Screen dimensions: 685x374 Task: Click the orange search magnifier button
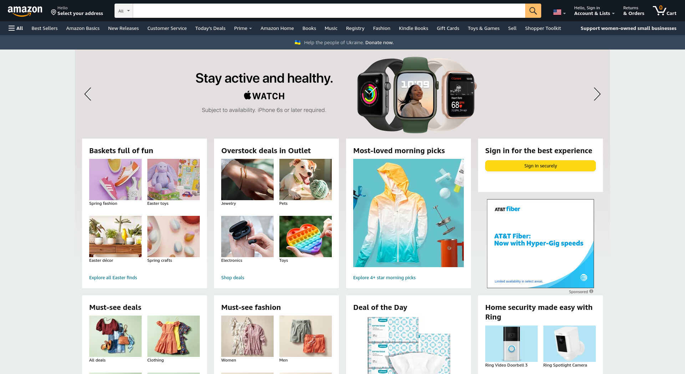[533, 11]
